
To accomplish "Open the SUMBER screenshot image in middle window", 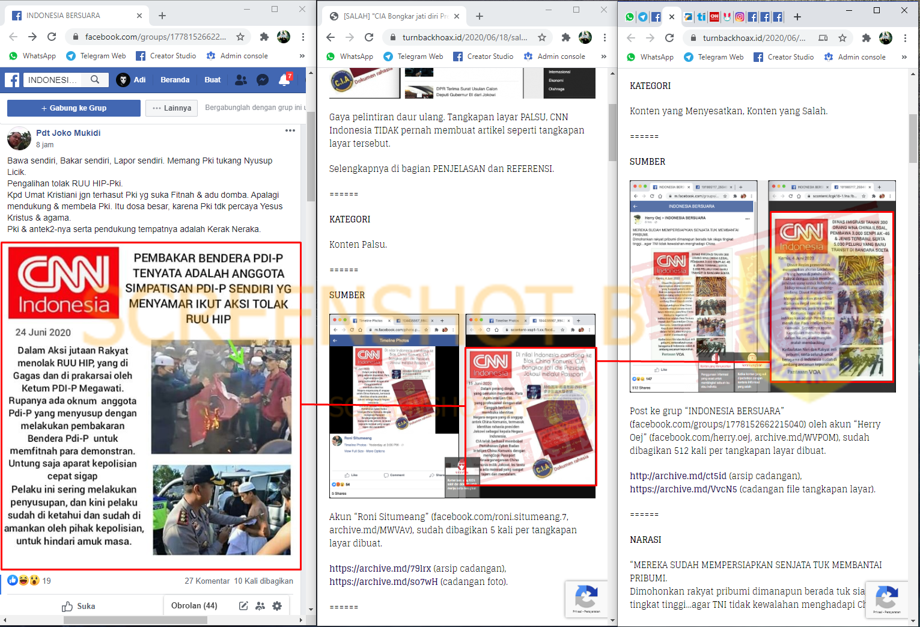I will (x=462, y=406).
